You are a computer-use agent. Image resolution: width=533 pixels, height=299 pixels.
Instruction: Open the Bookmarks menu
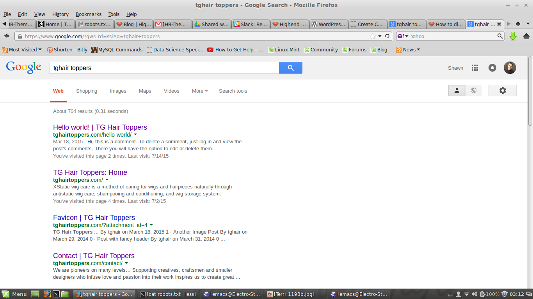click(x=88, y=14)
